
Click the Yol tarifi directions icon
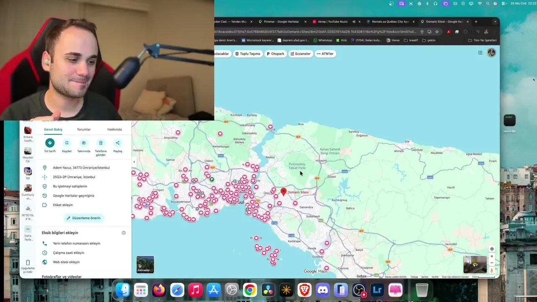[x=50, y=143]
